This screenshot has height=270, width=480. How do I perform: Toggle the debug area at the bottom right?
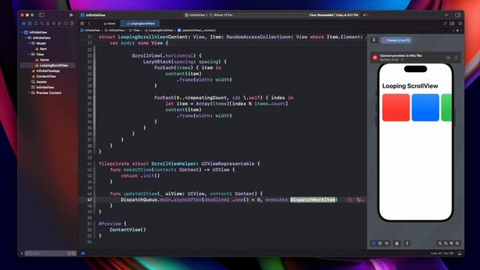click(x=460, y=253)
